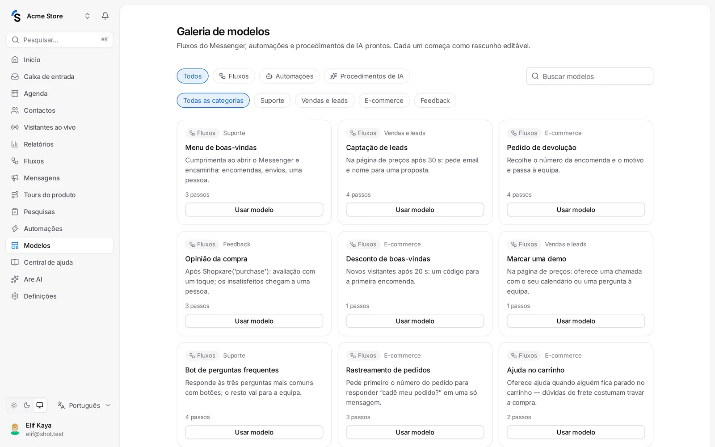Viewport: 715px width, 447px height.
Task: Select Vendas e leads category filter
Action: coord(324,101)
